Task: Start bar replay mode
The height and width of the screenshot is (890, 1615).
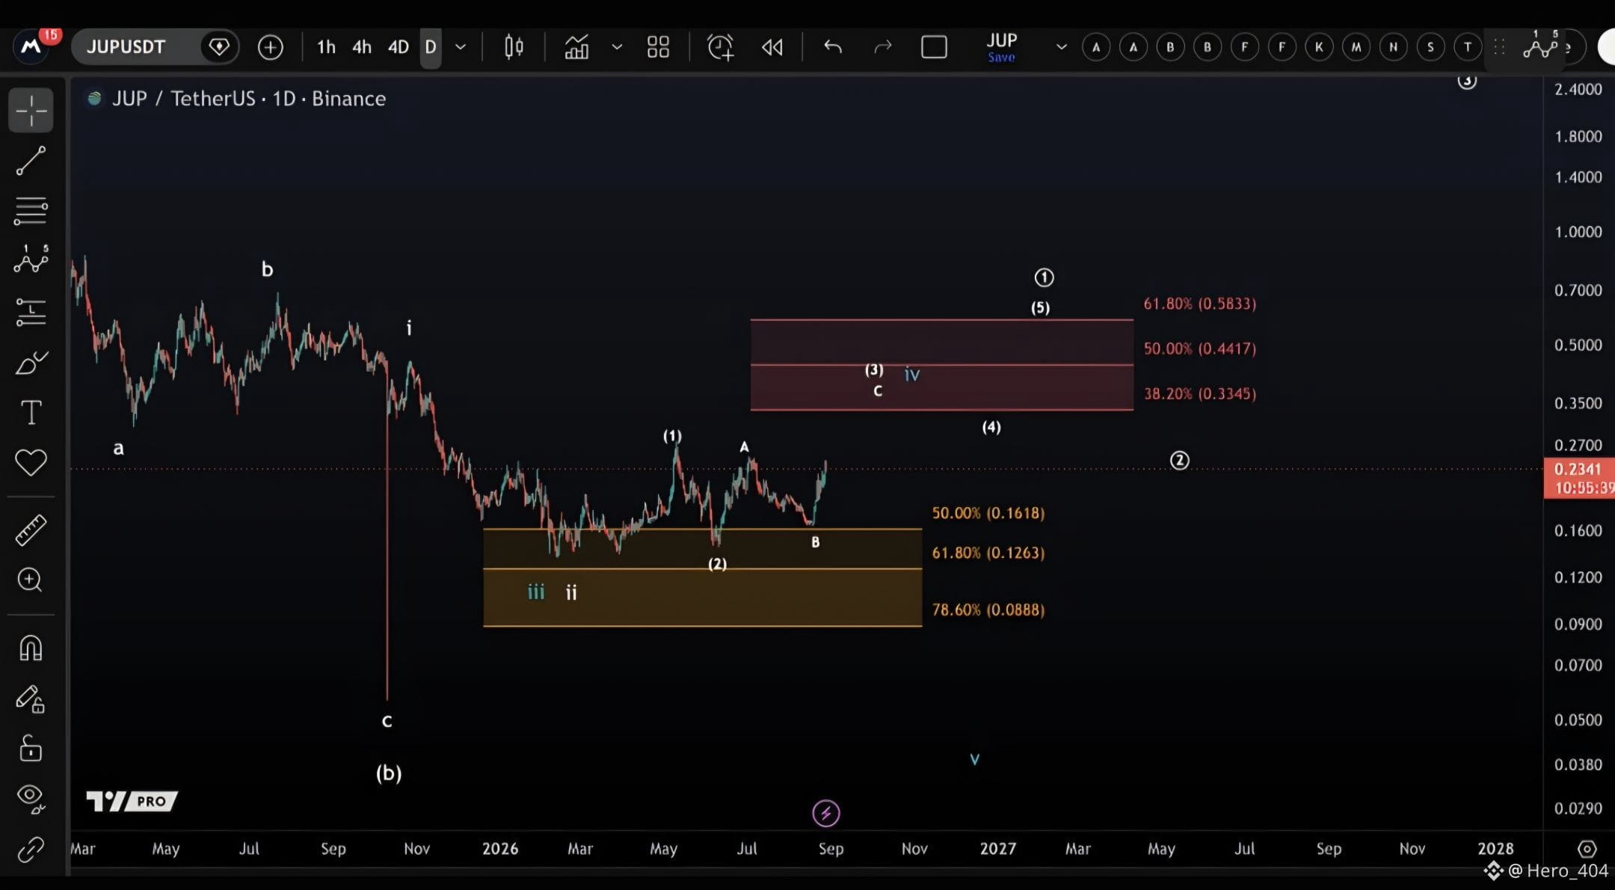Action: click(772, 48)
